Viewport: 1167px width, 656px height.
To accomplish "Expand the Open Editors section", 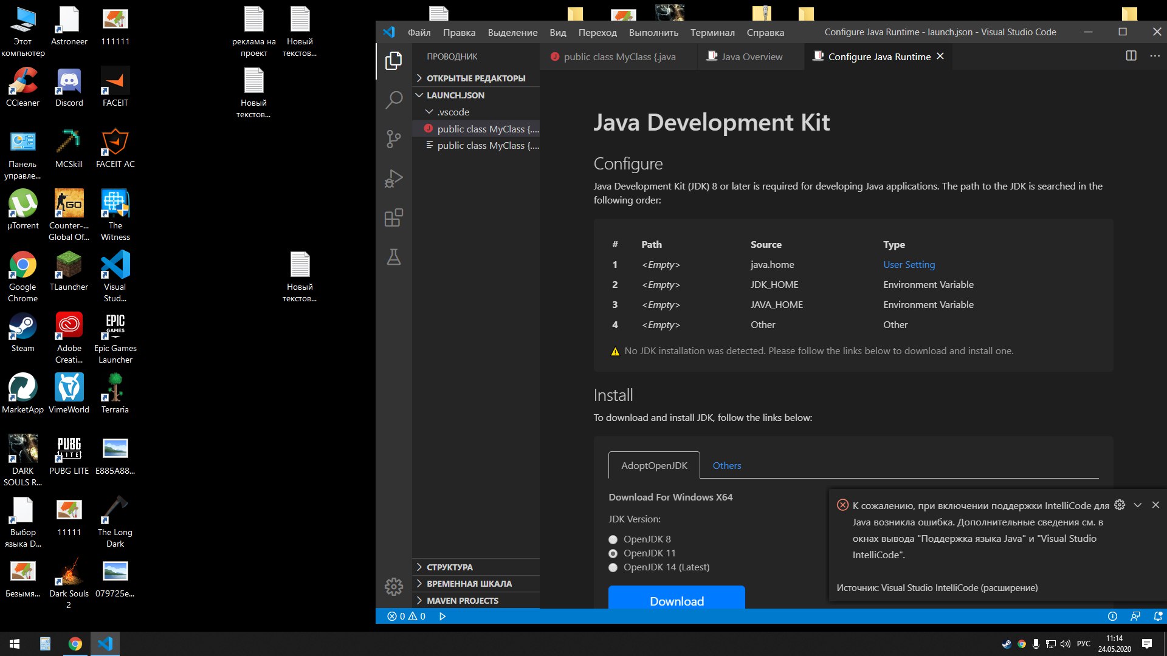I will point(475,78).
